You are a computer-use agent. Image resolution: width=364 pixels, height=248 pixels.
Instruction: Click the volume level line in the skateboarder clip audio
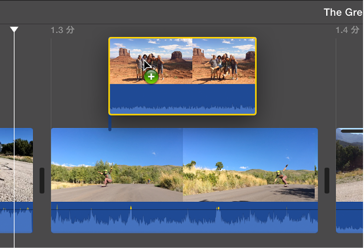coord(184,210)
